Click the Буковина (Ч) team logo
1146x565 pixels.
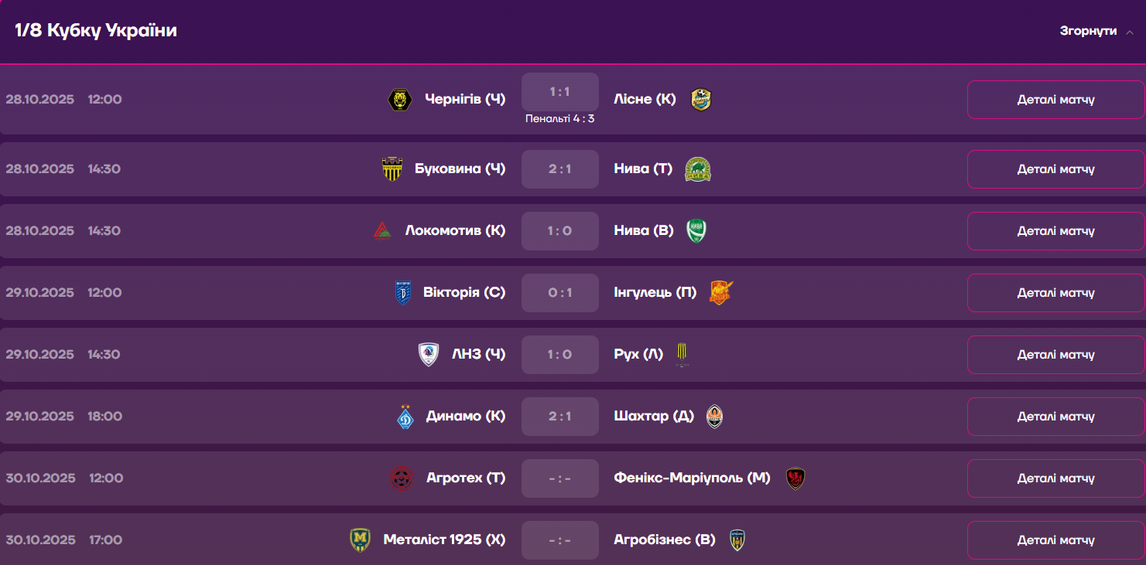[x=392, y=169]
